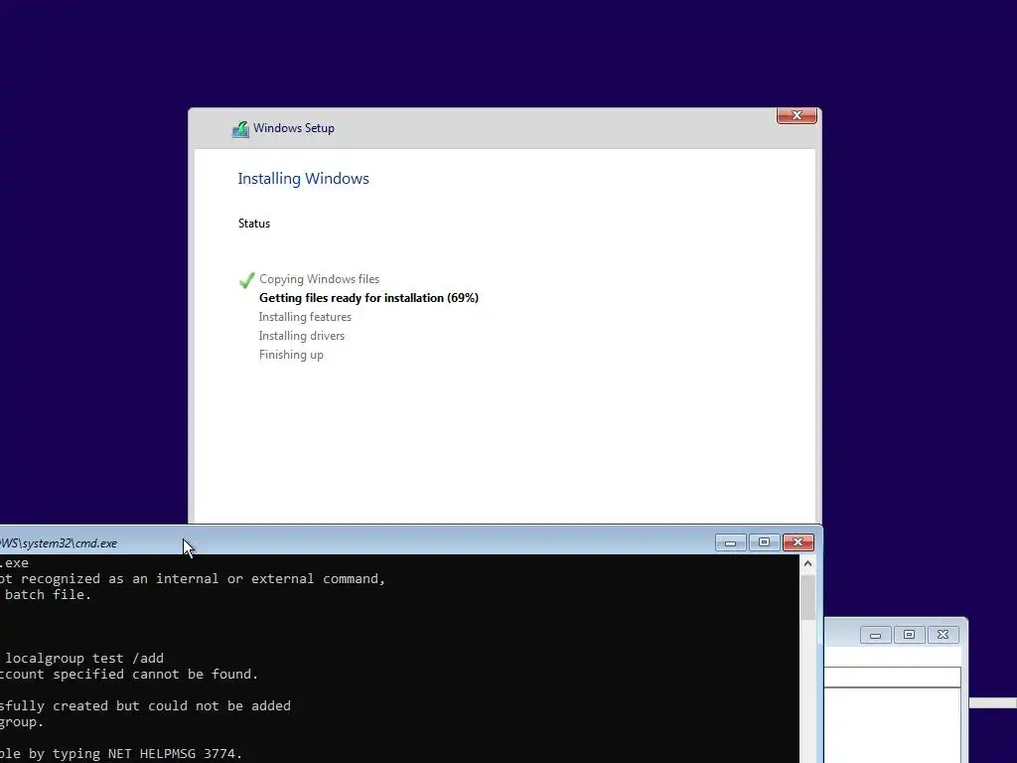1017x763 pixels.
Task: Close the cmd.exe window
Action: pyautogui.click(x=799, y=542)
